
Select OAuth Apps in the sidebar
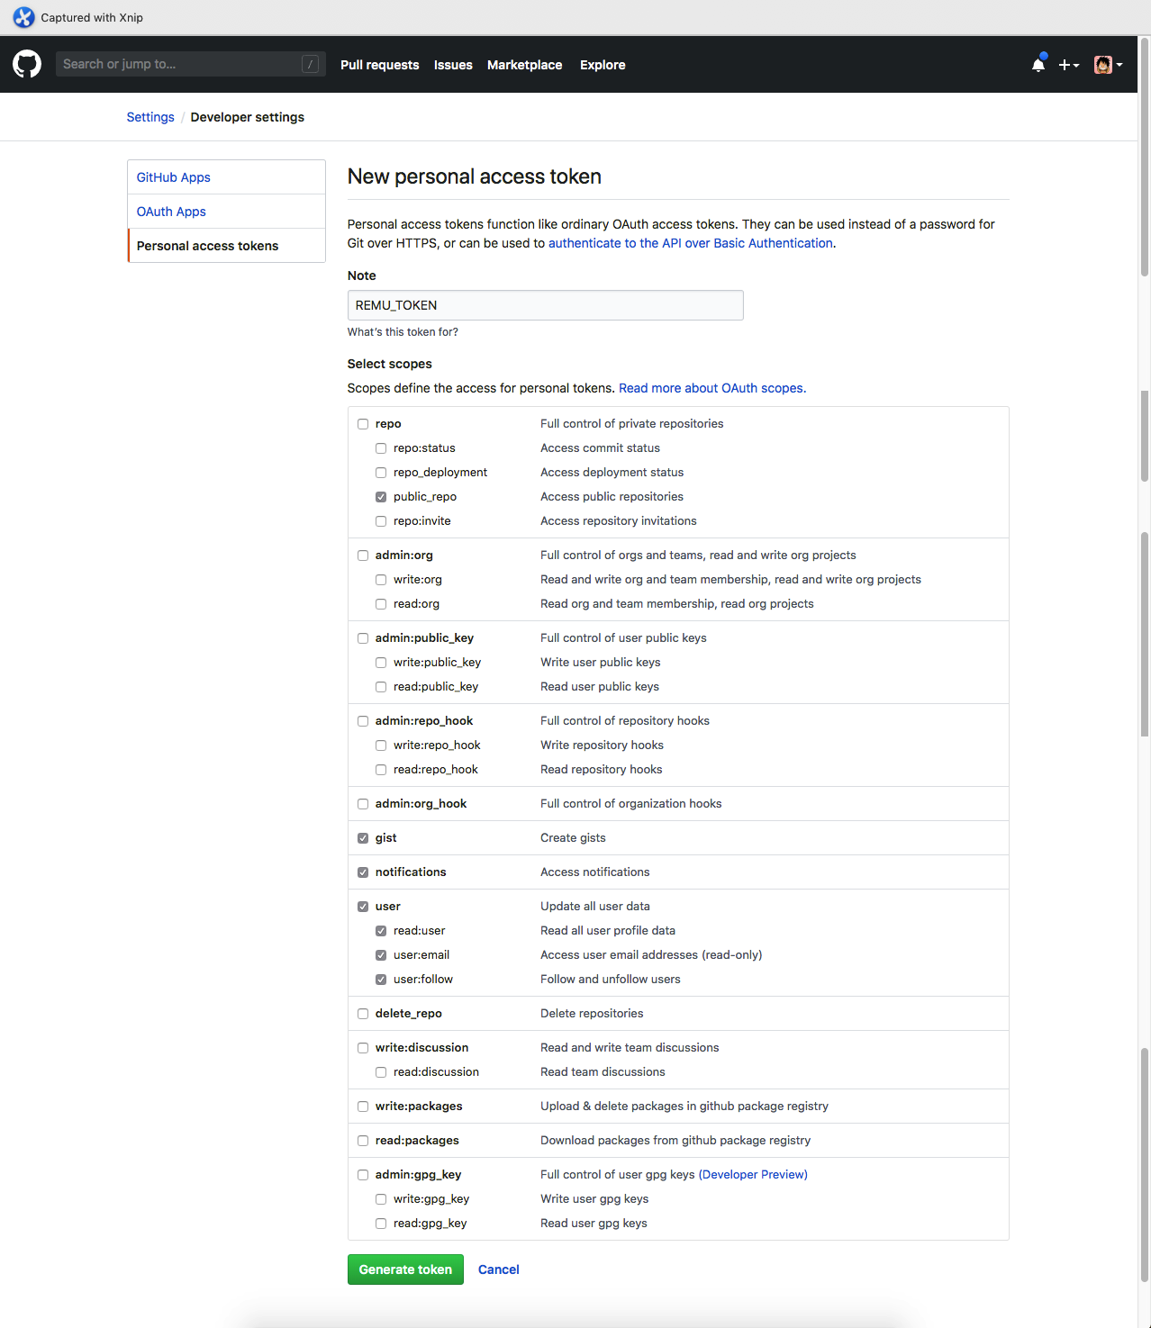pyautogui.click(x=226, y=212)
